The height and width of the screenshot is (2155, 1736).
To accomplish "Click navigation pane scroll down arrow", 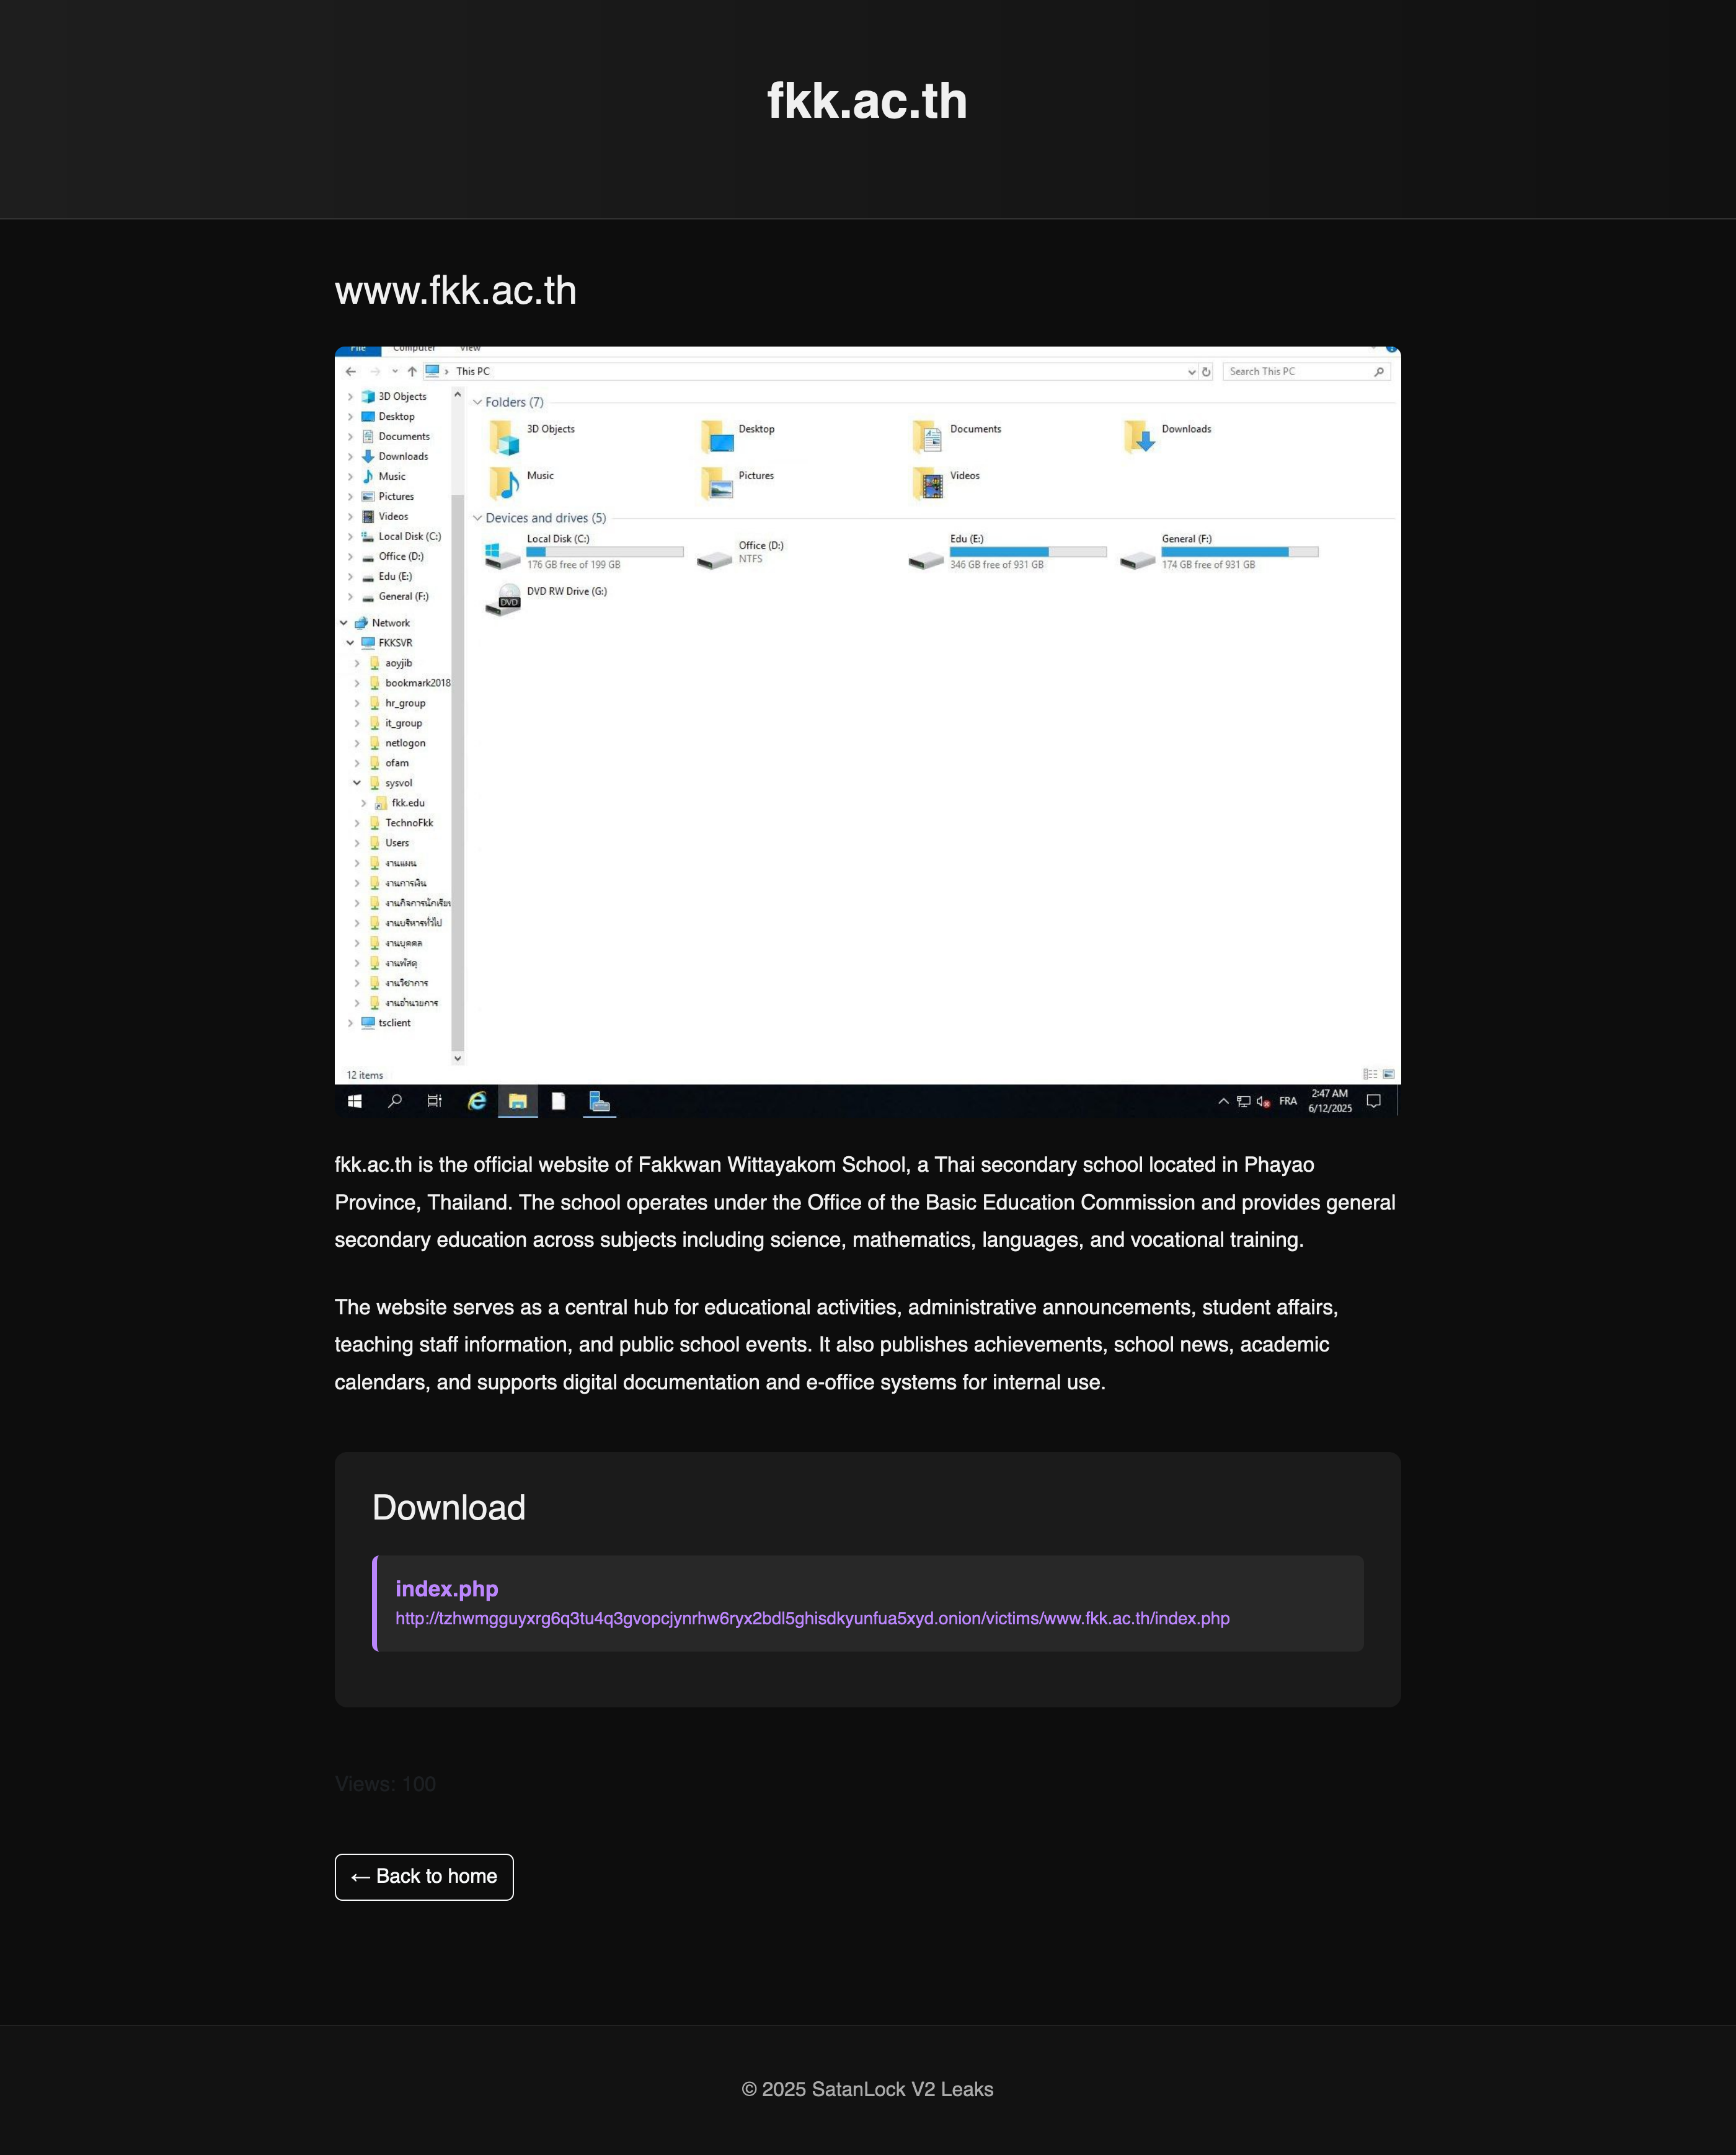I will (x=458, y=1058).
